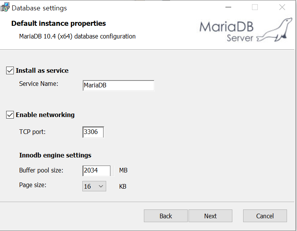Open the Page size dropdown
The height and width of the screenshot is (231, 297).
pos(94,186)
